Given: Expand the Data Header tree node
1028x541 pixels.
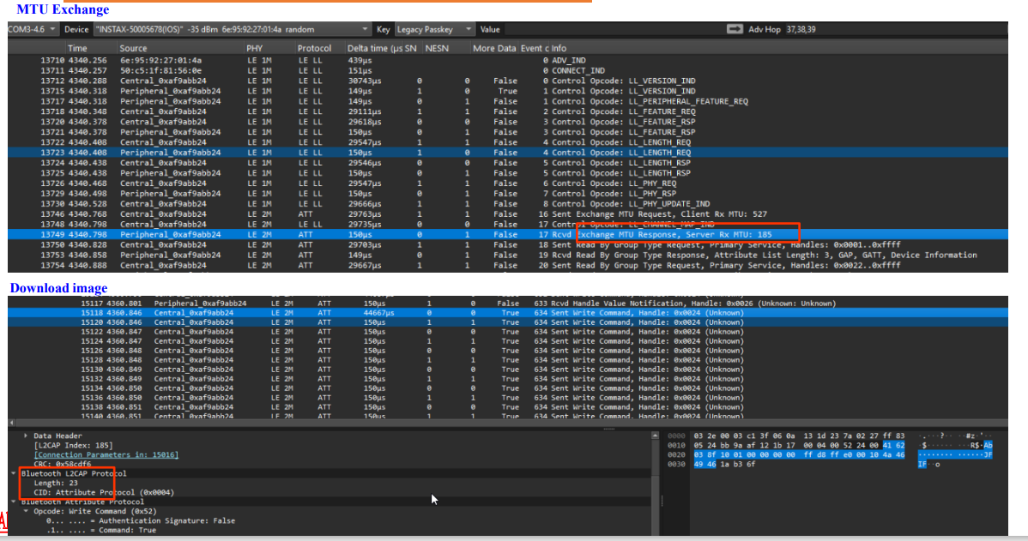Looking at the screenshot, I should (x=26, y=436).
